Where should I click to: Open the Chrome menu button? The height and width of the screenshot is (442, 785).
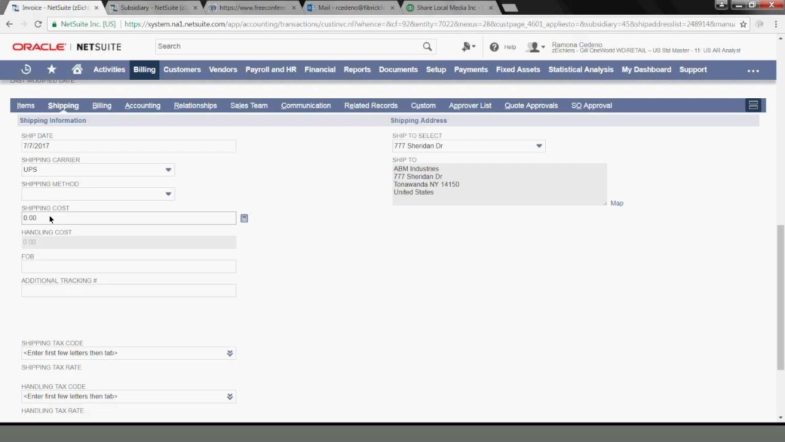776,24
